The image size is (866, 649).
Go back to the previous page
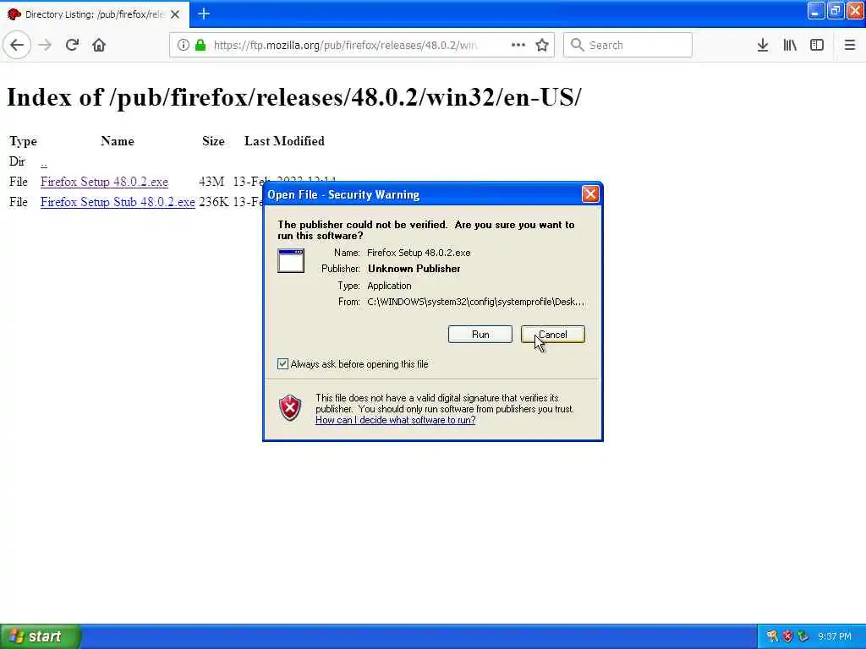[17, 45]
